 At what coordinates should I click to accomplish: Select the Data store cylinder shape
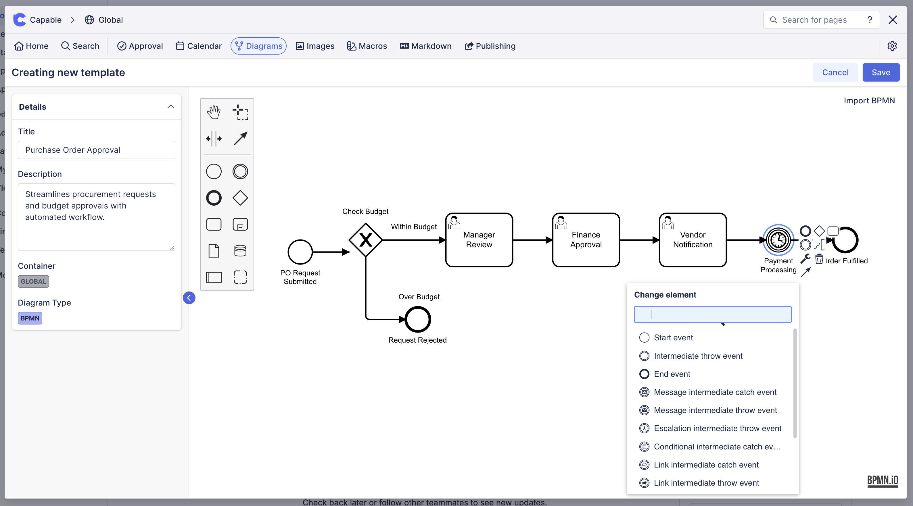click(240, 251)
